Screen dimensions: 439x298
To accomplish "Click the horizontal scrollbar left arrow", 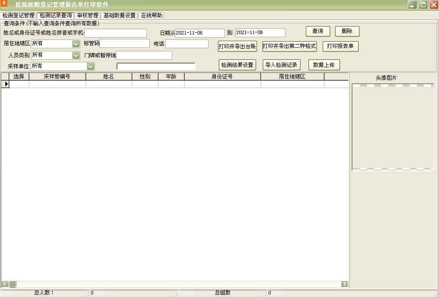I will (5, 284).
